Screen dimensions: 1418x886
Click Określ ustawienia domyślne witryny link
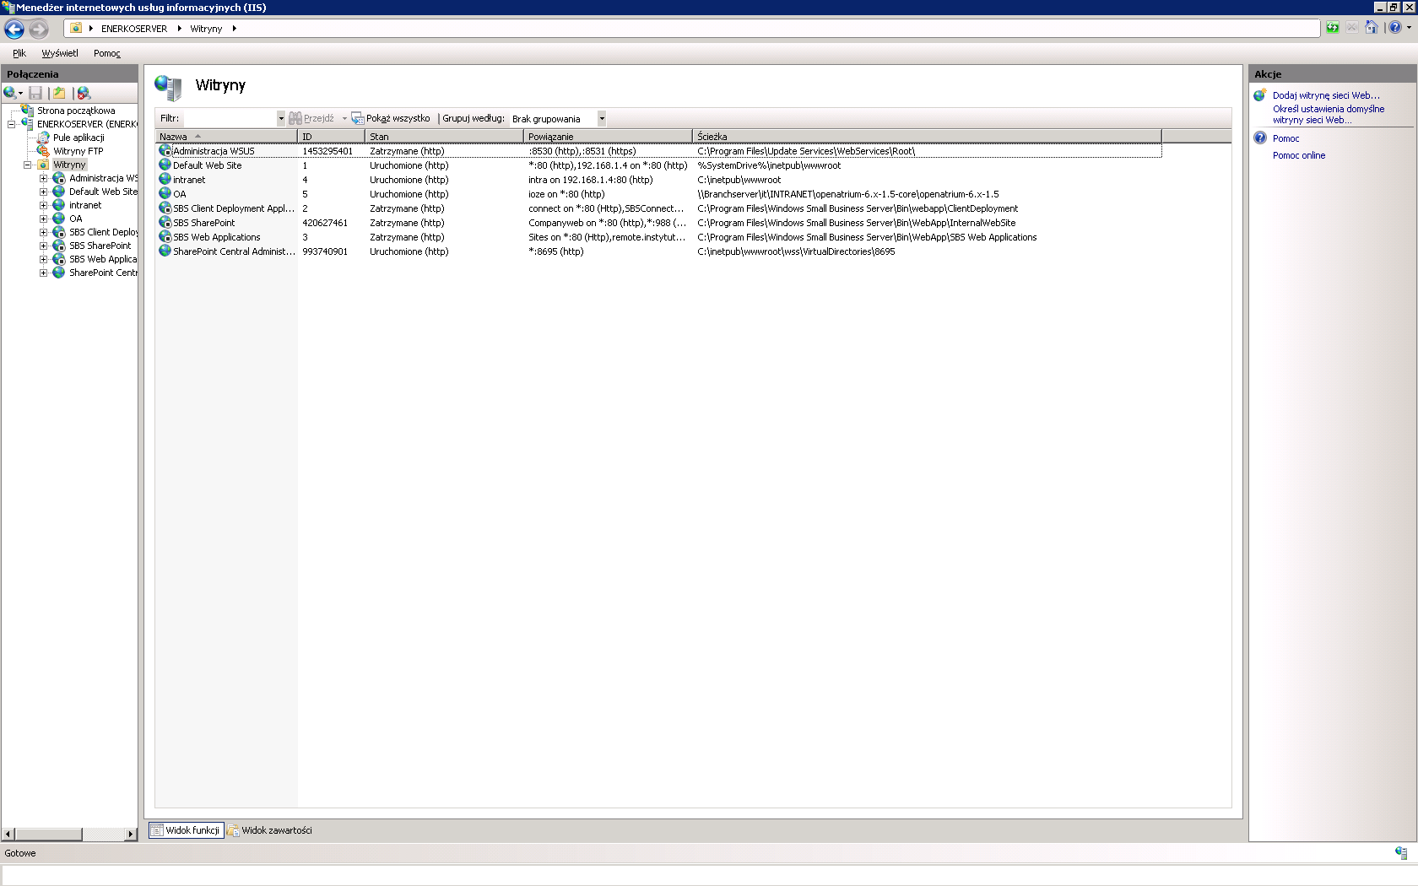1329,114
